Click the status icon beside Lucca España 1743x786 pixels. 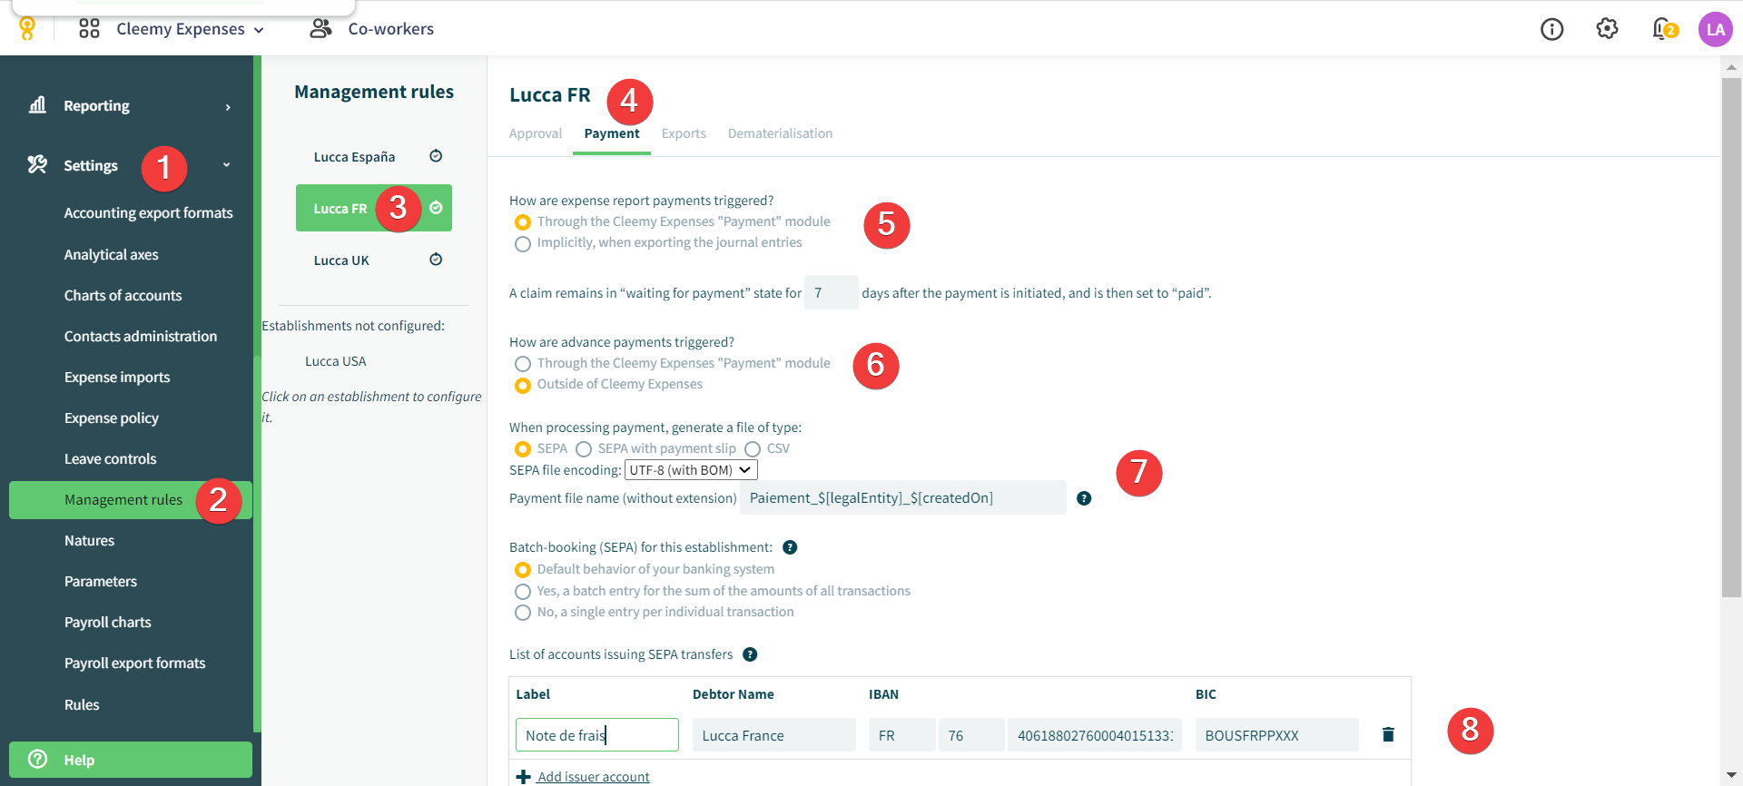click(436, 156)
